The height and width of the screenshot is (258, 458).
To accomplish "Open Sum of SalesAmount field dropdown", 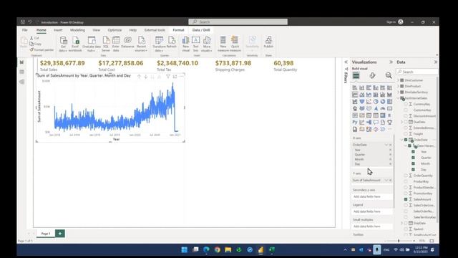I will [386, 180].
